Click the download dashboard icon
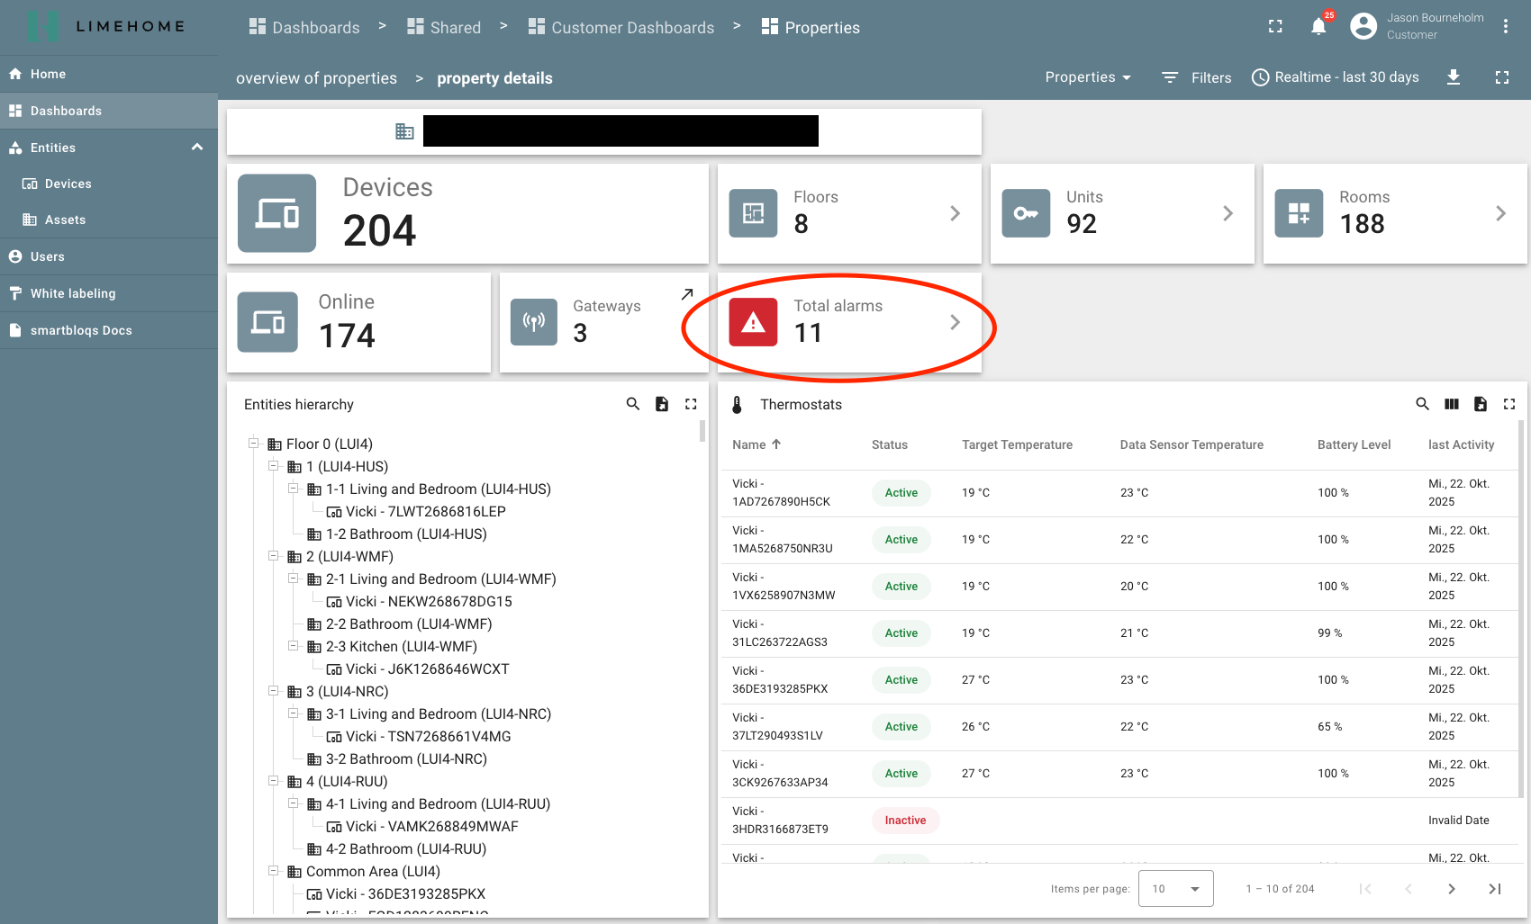This screenshot has width=1531, height=924. click(x=1454, y=77)
